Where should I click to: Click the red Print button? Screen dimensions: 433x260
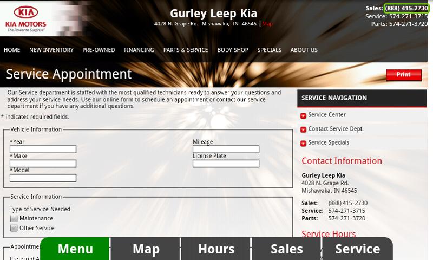click(x=404, y=75)
